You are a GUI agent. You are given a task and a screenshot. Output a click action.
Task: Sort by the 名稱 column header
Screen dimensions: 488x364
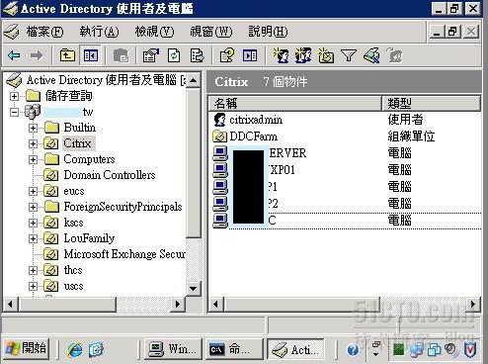[x=295, y=104]
